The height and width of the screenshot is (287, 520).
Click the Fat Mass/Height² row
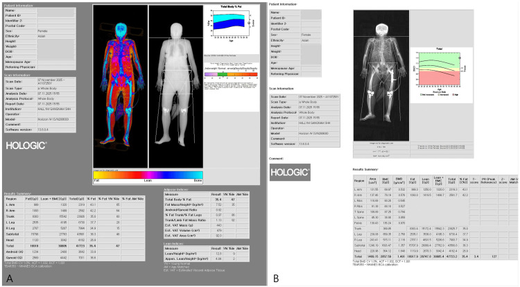click(207, 205)
